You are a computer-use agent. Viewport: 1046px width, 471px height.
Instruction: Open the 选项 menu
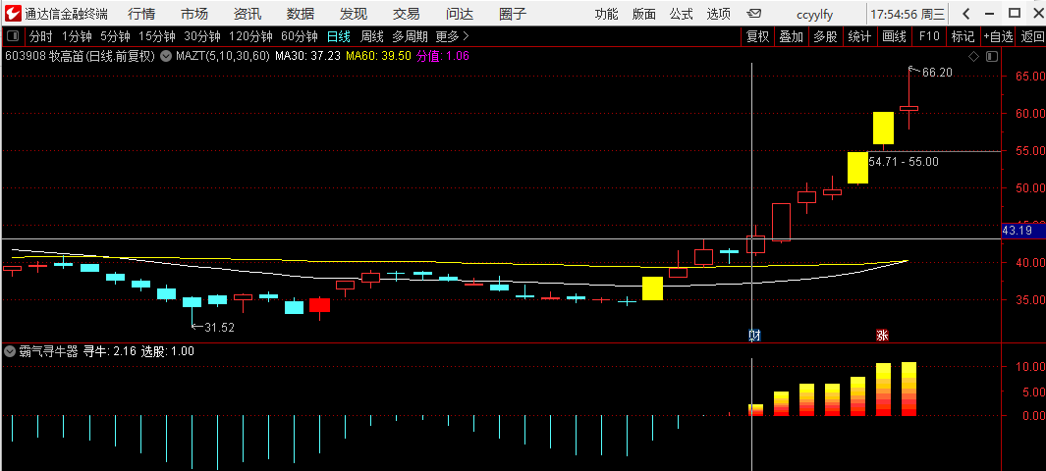coord(719,14)
